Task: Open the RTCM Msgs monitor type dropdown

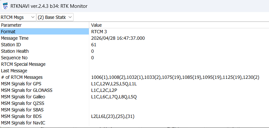Action: pos(18,17)
